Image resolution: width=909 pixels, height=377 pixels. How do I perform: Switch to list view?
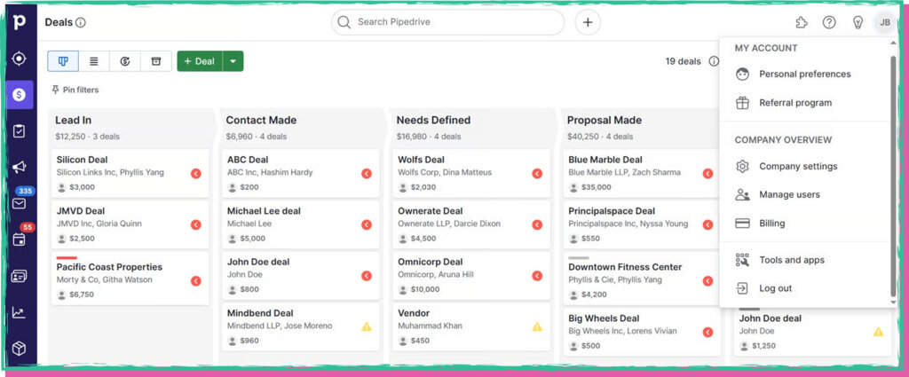[94, 61]
